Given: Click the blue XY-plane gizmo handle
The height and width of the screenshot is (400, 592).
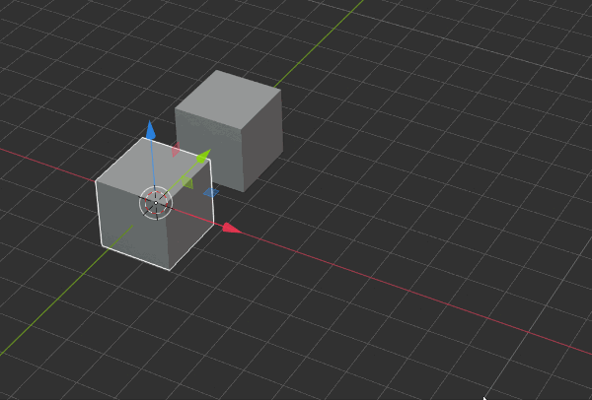Looking at the screenshot, I should tap(211, 193).
